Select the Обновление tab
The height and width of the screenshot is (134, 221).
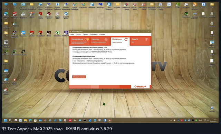(x=120, y=41)
